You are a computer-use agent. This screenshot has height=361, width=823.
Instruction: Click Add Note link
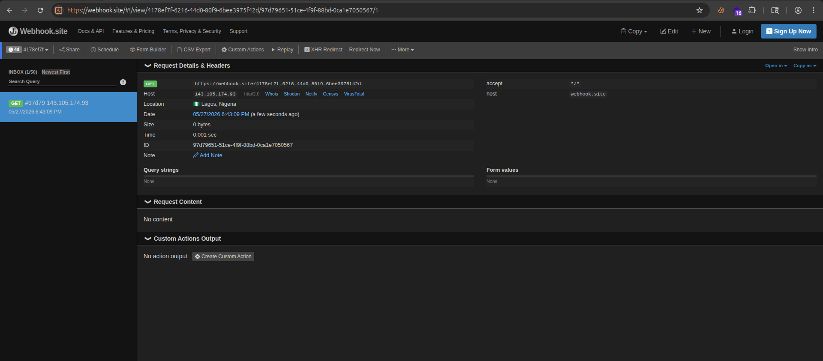click(207, 155)
